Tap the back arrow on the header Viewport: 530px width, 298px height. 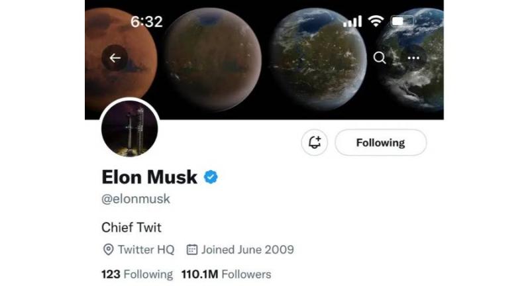click(115, 58)
